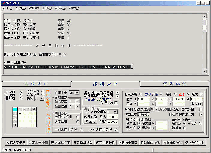The image size is (211, 153).
Task: Switch to the 试验优化 tab
Action: (x=174, y=84)
